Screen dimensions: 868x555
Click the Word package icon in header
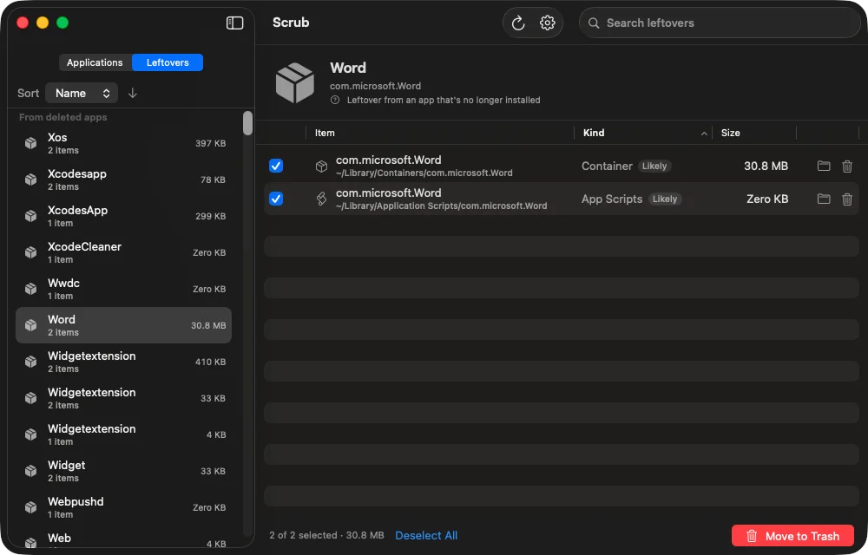tap(294, 83)
